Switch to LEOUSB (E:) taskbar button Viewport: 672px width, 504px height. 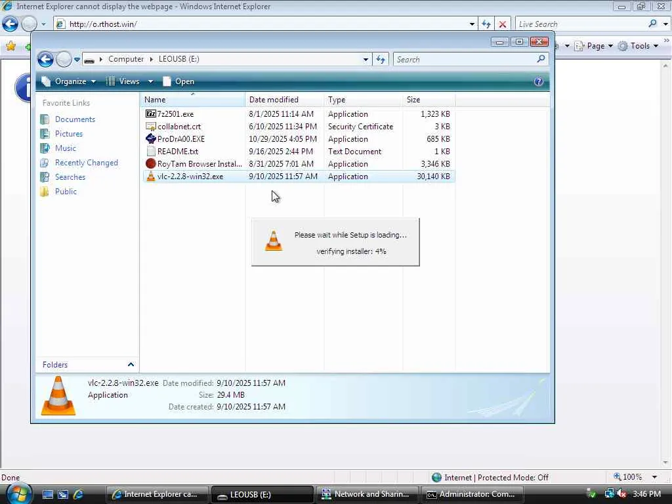tap(262, 495)
